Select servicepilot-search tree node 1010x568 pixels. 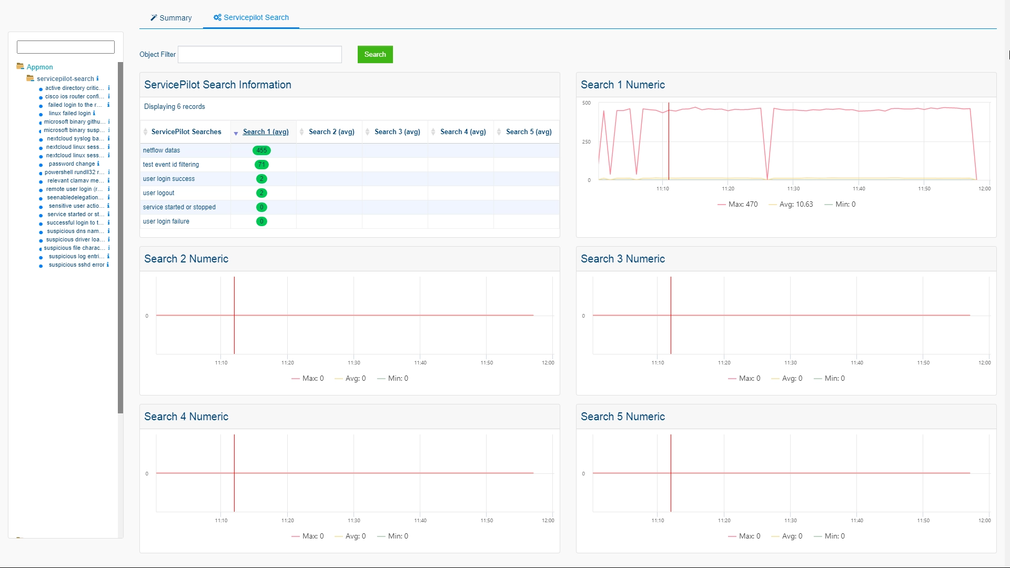pyautogui.click(x=65, y=79)
